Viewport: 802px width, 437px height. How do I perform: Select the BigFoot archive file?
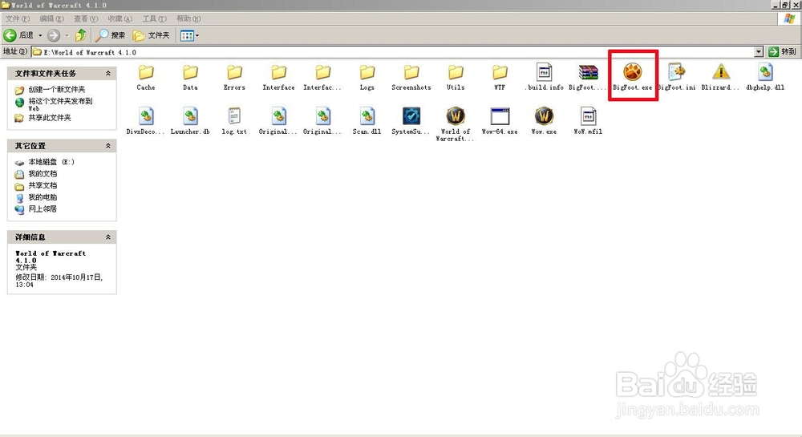click(588, 77)
